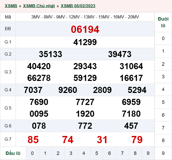Click the G.3 number 66278
The width and height of the screenshot is (172, 160).
click(x=39, y=78)
